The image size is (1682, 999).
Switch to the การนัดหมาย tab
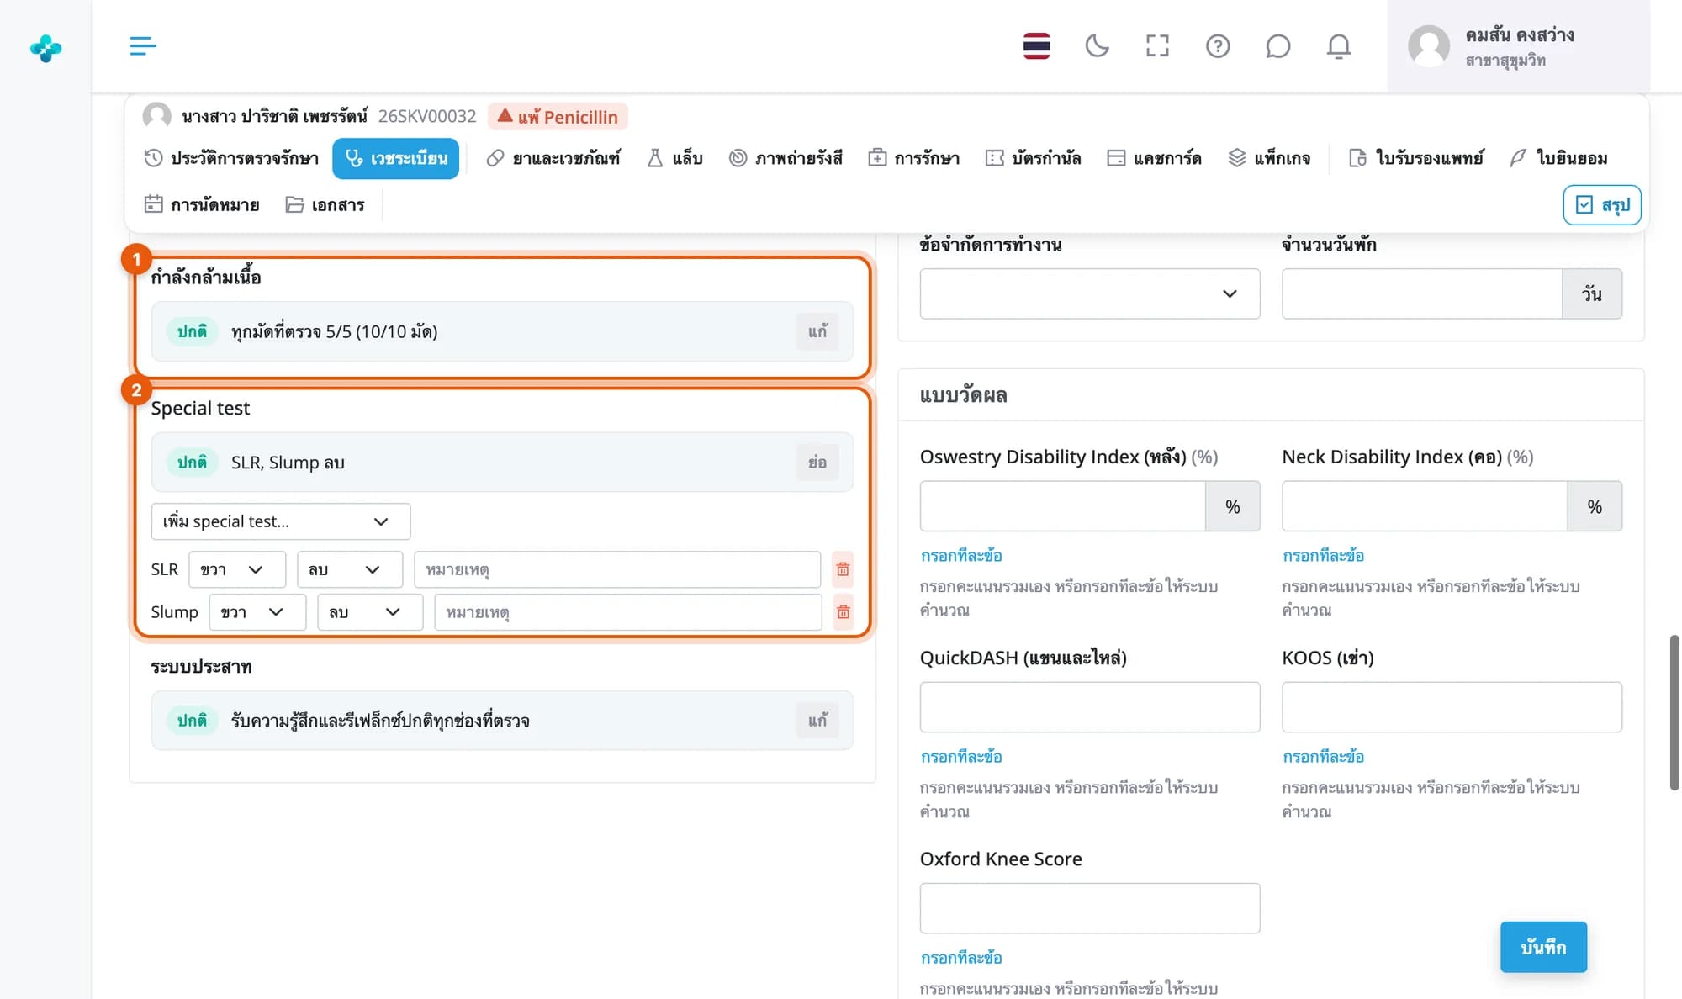202,204
